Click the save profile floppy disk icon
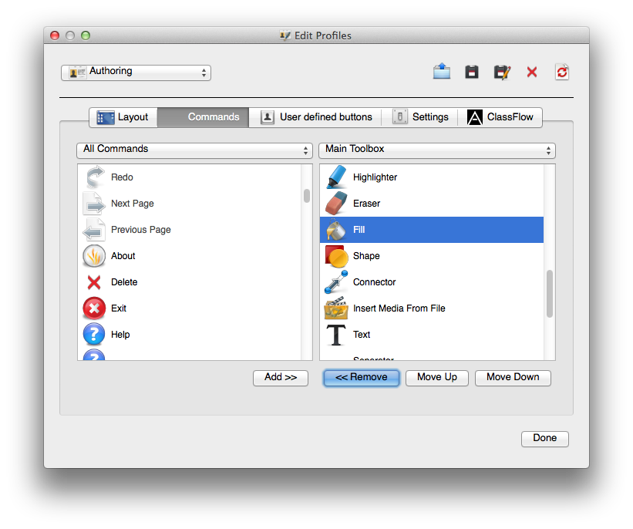 pos(472,72)
